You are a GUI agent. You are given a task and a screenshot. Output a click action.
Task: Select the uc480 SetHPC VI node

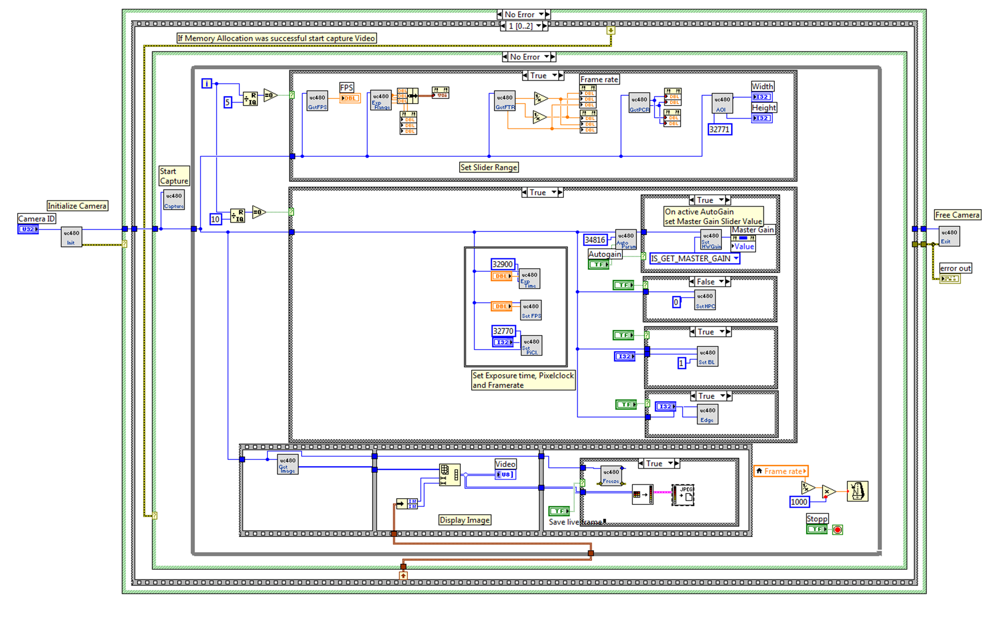point(705,300)
